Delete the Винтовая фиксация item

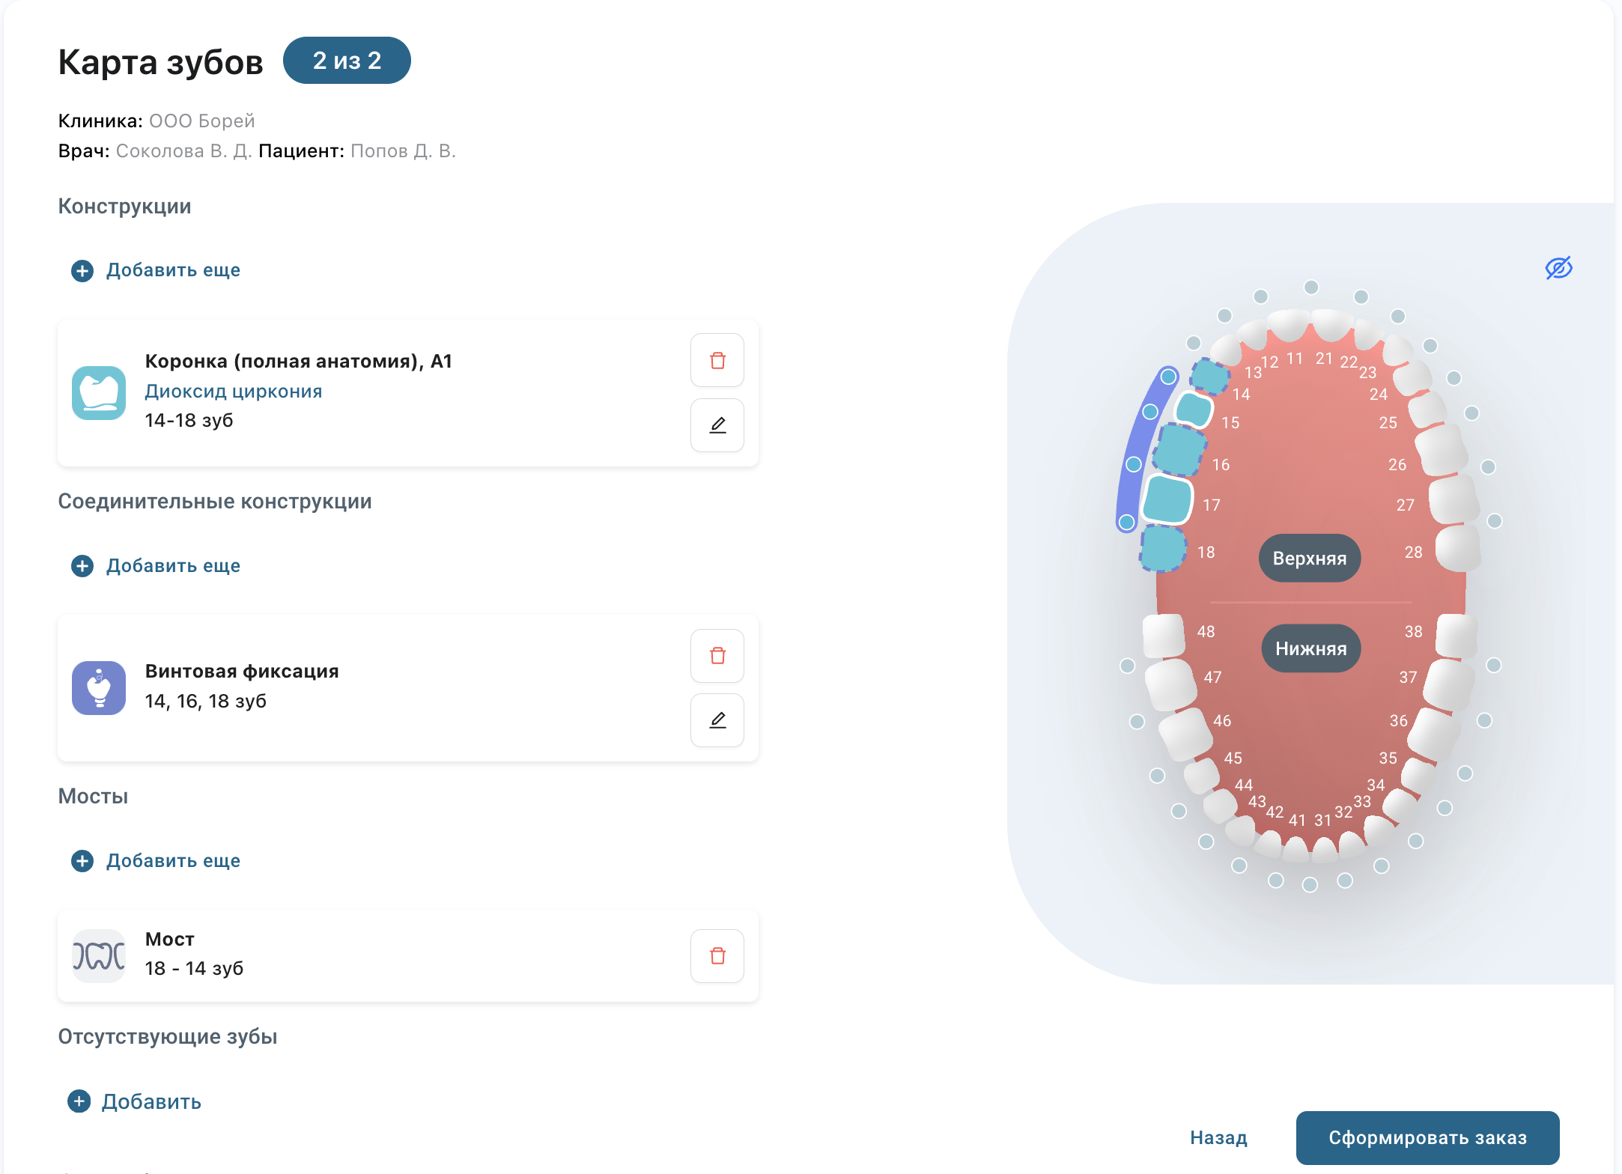pyautogui.click(x=717, y=656)
